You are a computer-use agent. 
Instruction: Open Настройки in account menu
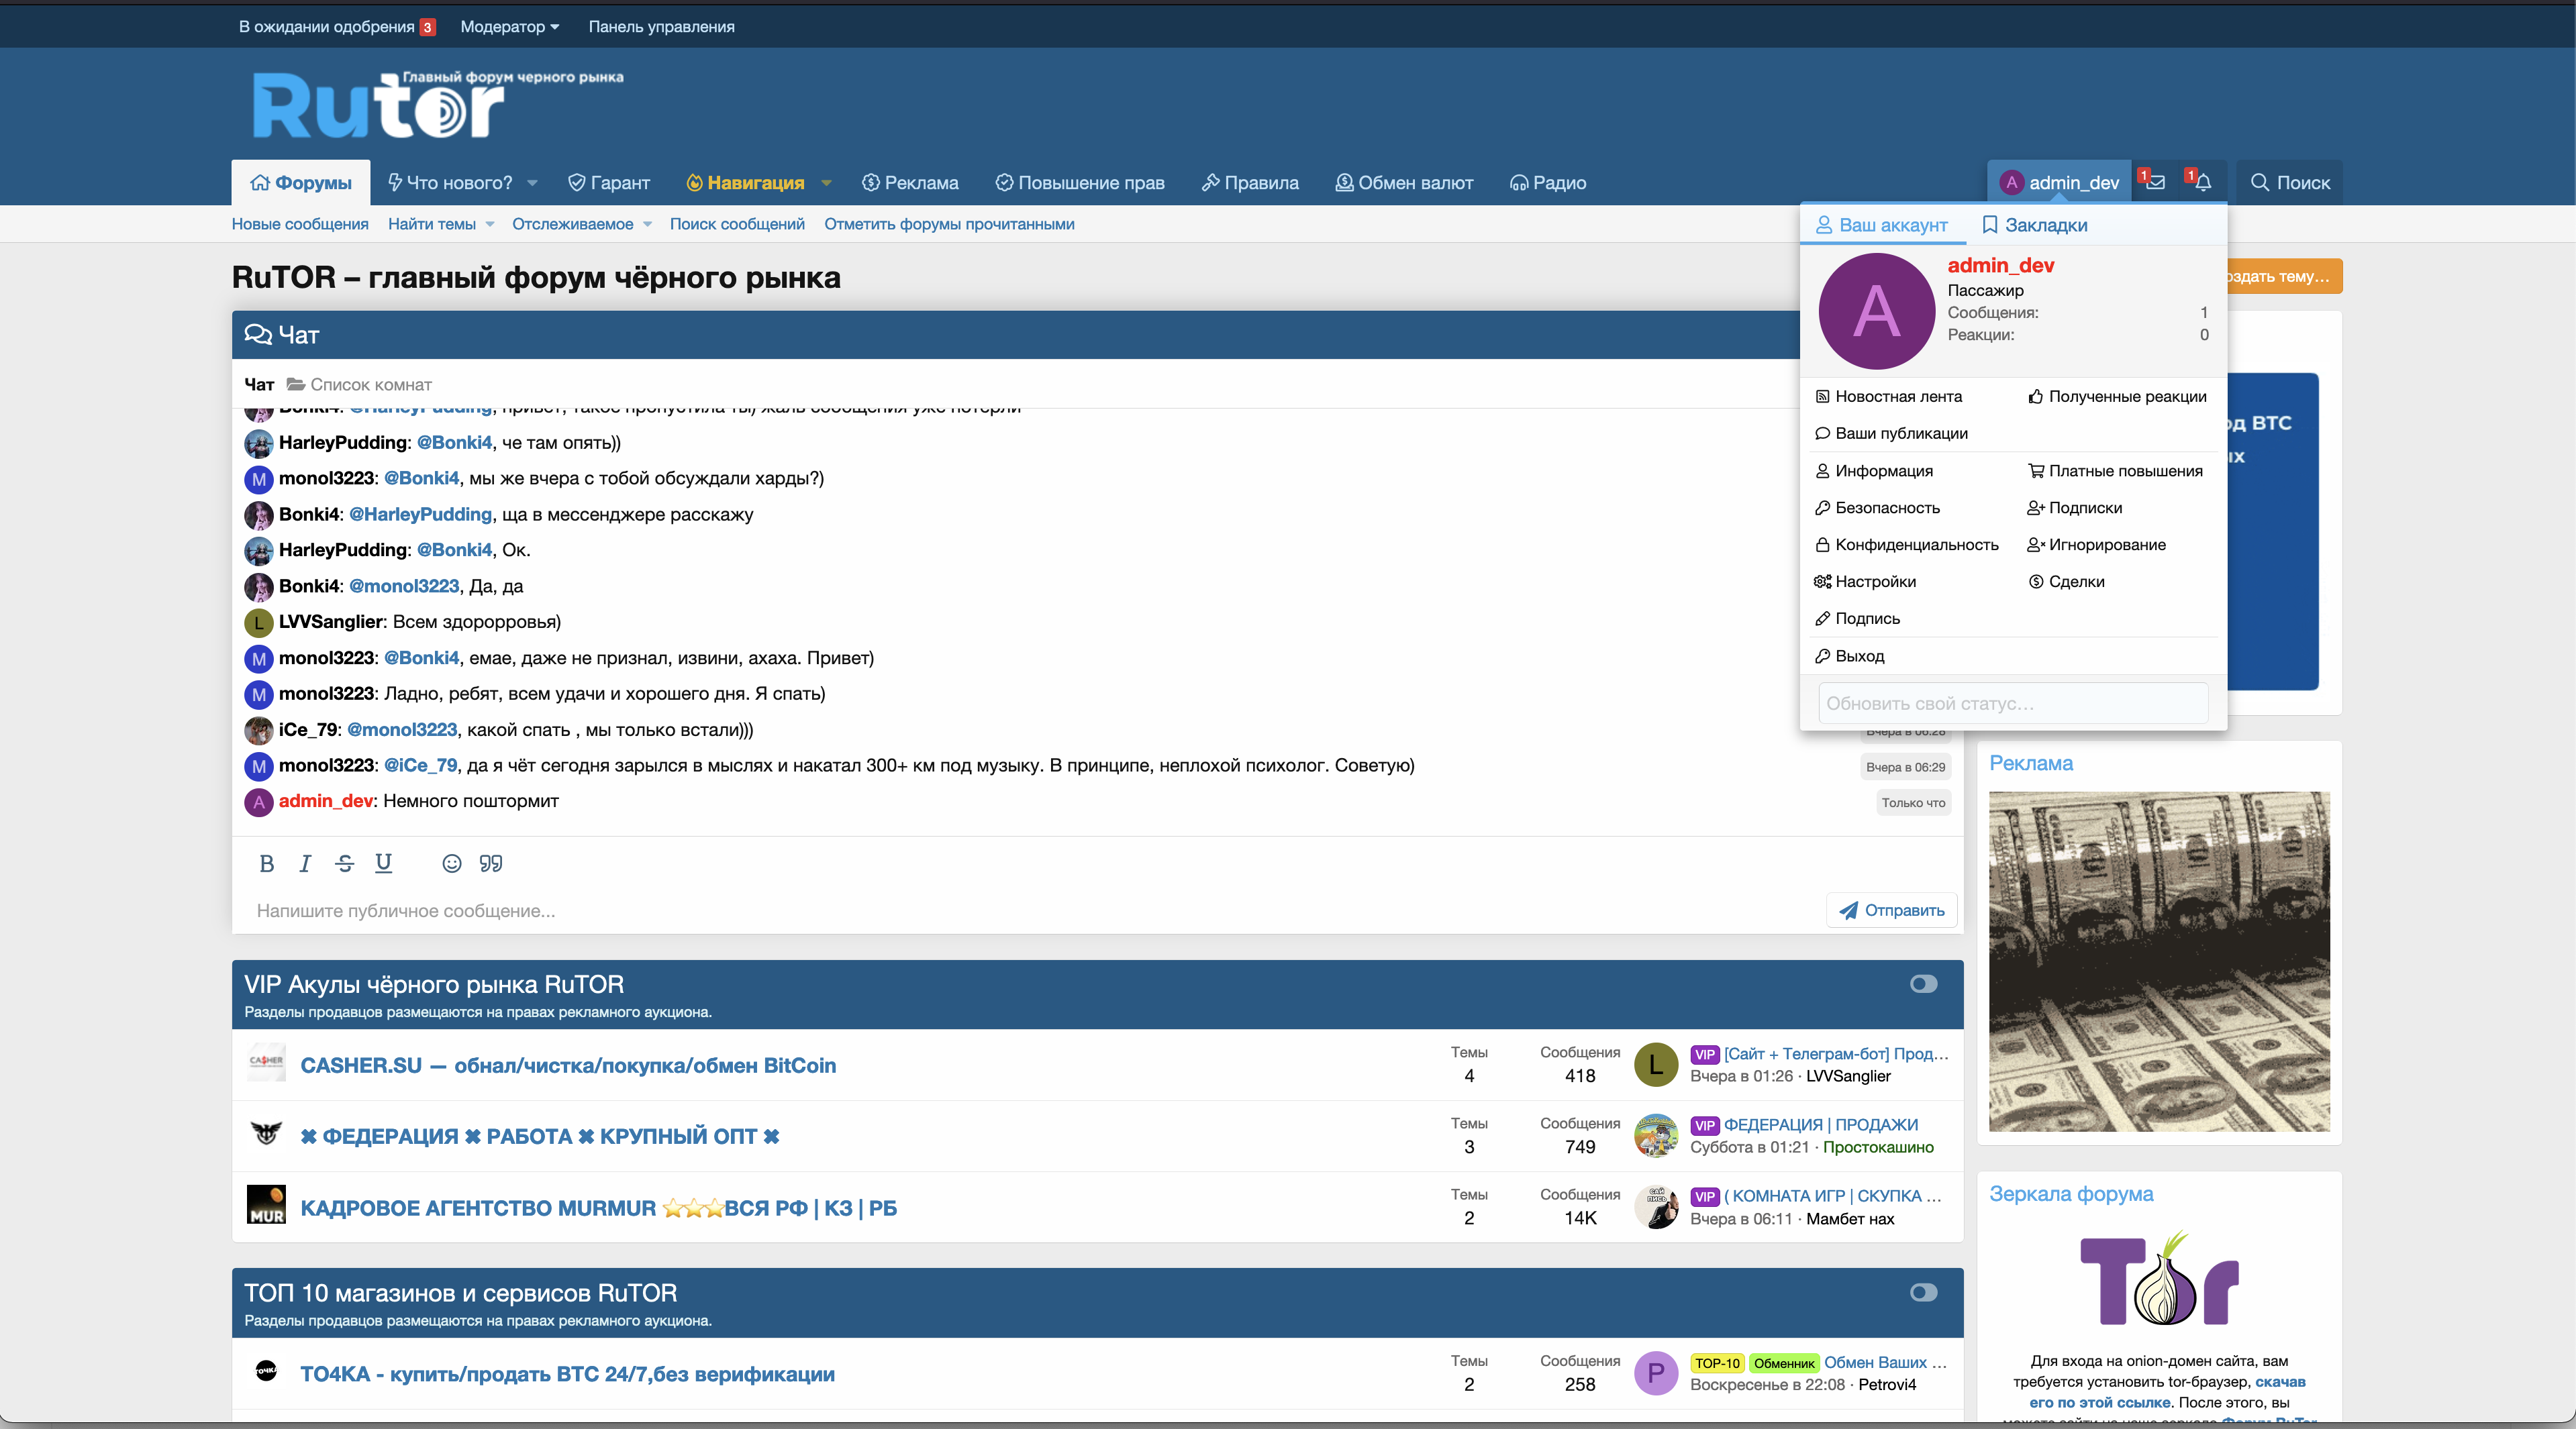(x=1865, y=582)
